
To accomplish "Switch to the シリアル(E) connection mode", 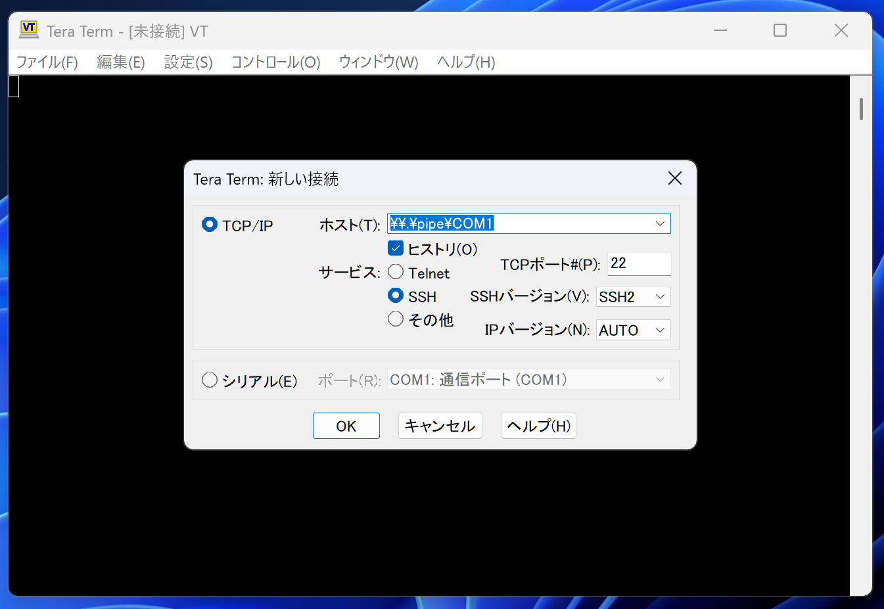I will (210, 379).
